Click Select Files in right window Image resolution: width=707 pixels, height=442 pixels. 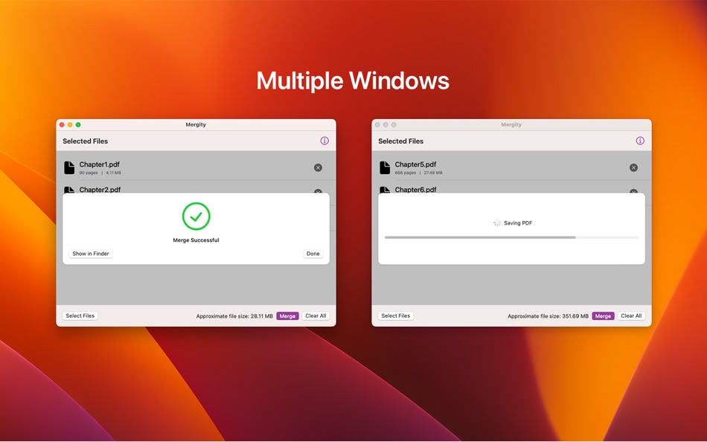point(396,316)
